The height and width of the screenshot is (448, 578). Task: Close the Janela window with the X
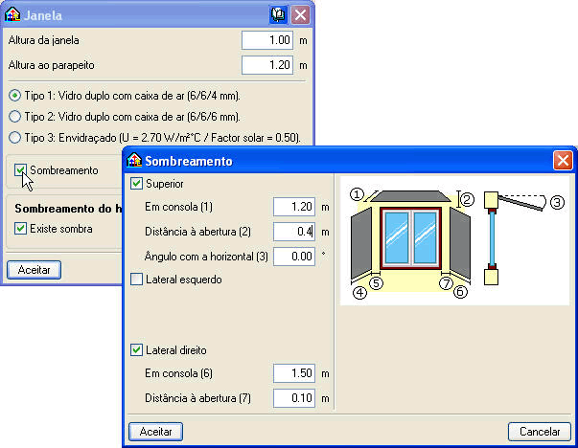click(300, 15)
